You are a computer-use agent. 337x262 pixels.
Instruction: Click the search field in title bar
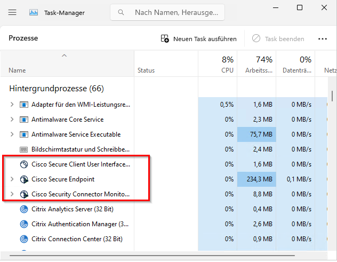click(167, 12)
